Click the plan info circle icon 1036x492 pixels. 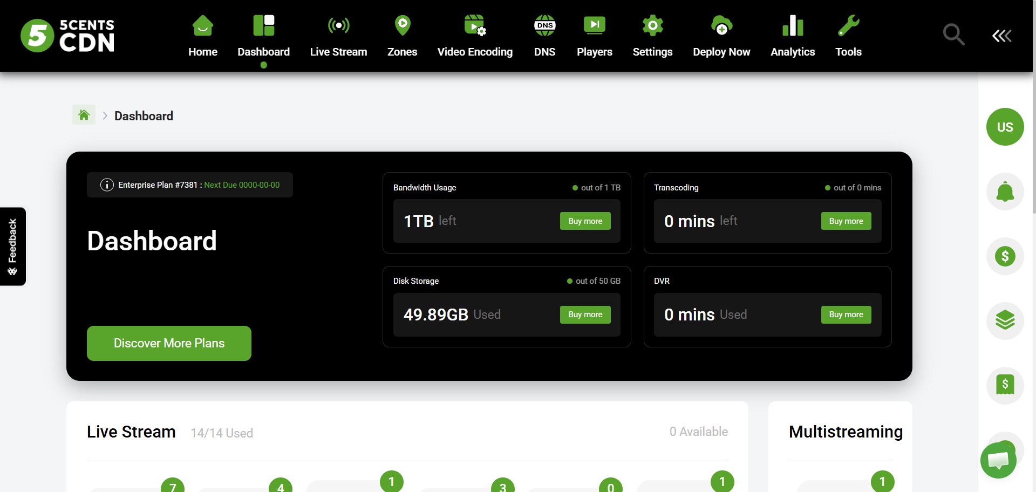pyautogui.click(x=107, y=185)
